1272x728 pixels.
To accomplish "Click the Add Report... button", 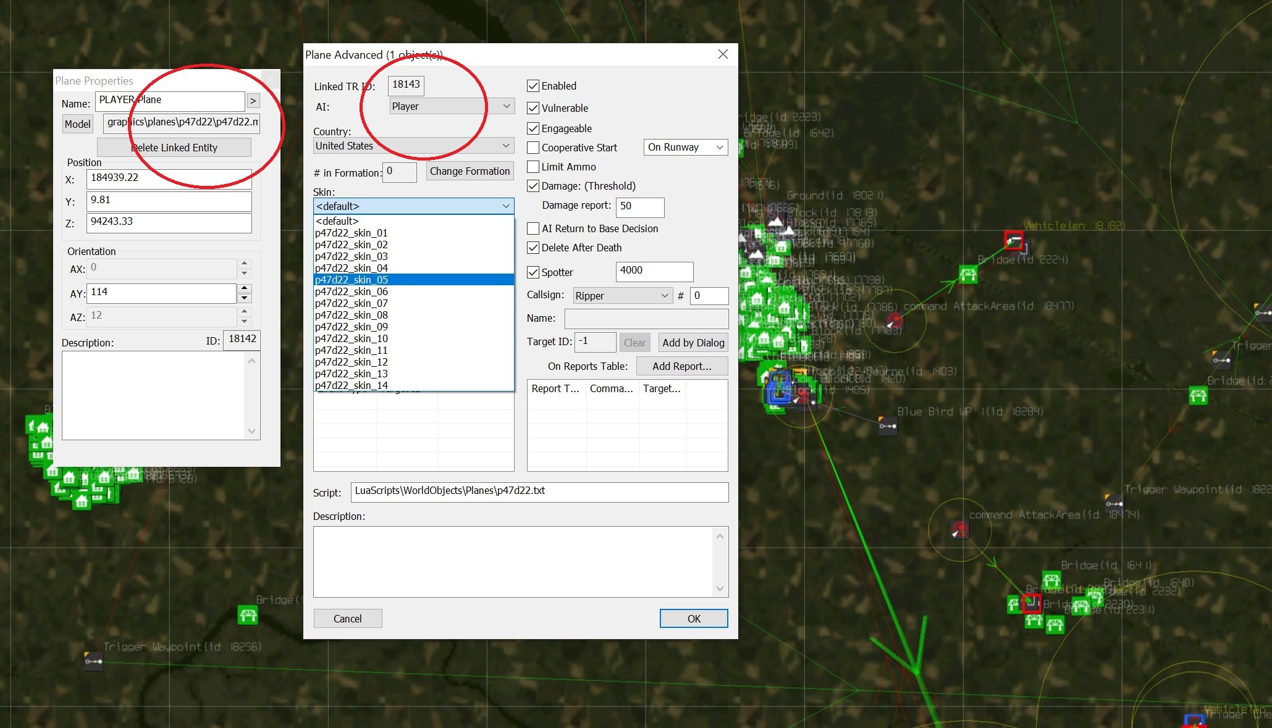I will point(682,366).
